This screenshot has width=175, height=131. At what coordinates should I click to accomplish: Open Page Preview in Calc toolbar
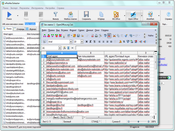[x=100, y=36]
